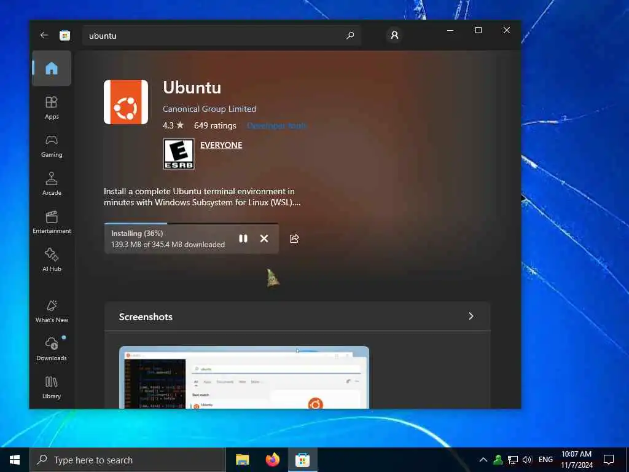Go back with the arrow in Store header
This screenshot has height=472, width=629.
(x=44, y=35)
